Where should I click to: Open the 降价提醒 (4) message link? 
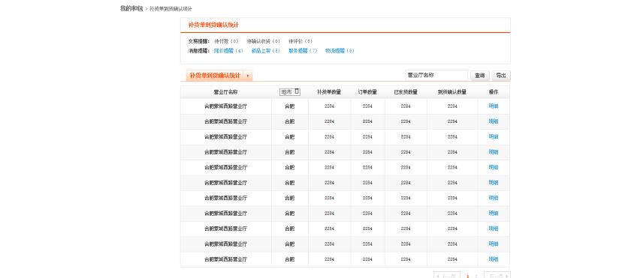tap(228, 51)
